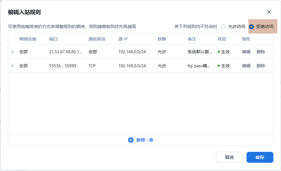Click the TCP protocol cell
281x171 pixels.
pos(92,66)
